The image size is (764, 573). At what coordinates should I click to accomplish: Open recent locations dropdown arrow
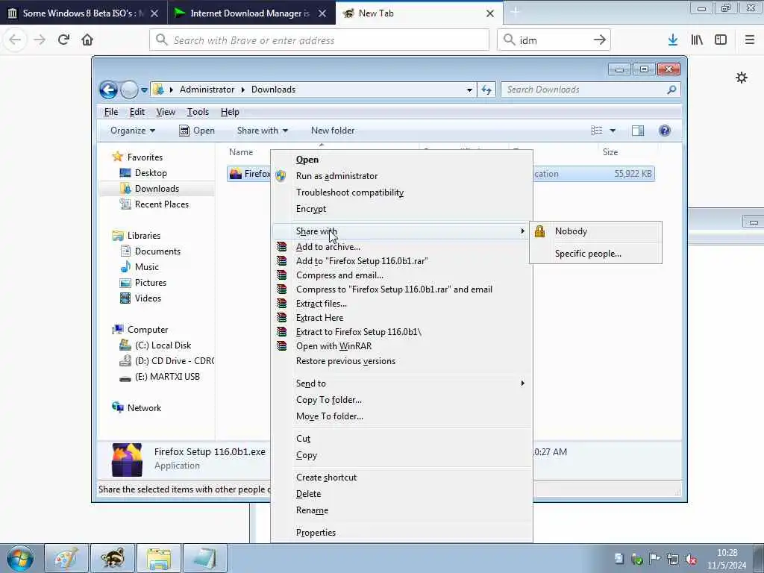pos(144,90)
